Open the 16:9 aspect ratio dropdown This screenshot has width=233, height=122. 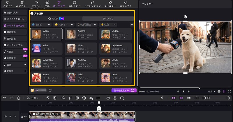(x=211, y=92)
